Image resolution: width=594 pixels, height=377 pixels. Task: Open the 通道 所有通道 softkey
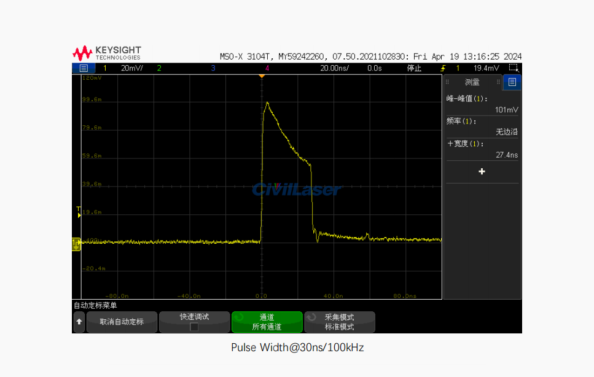click(267, 322)
